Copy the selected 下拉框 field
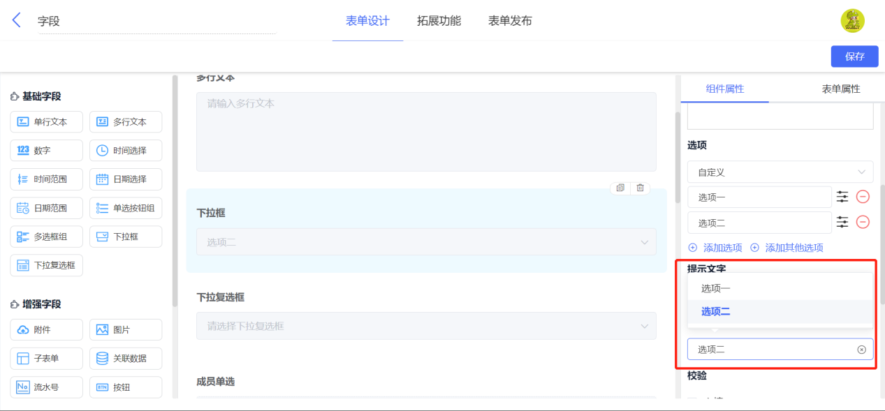This screenshot has width=885, height=411. (x=620, y=188)
